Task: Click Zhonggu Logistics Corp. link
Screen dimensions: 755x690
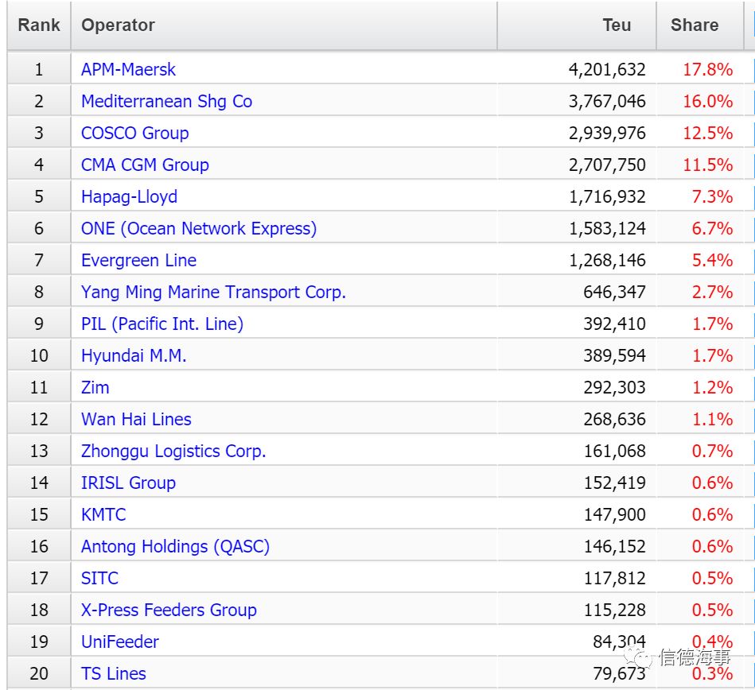Action: click(173, 451)
